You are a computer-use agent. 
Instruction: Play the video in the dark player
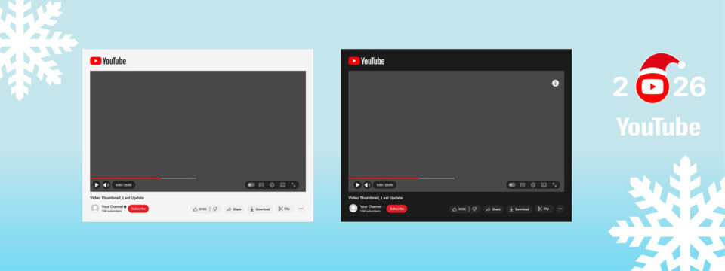point(357,185)
